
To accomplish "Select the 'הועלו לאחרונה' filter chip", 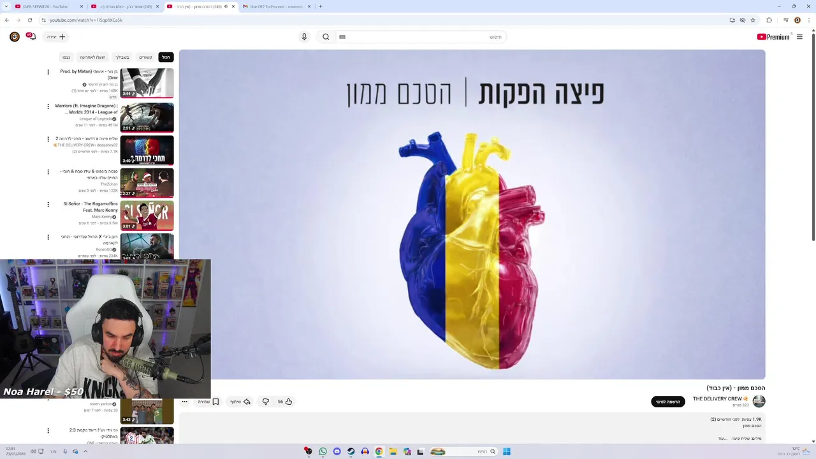I will pyautogui.click(x=92, y=57).
